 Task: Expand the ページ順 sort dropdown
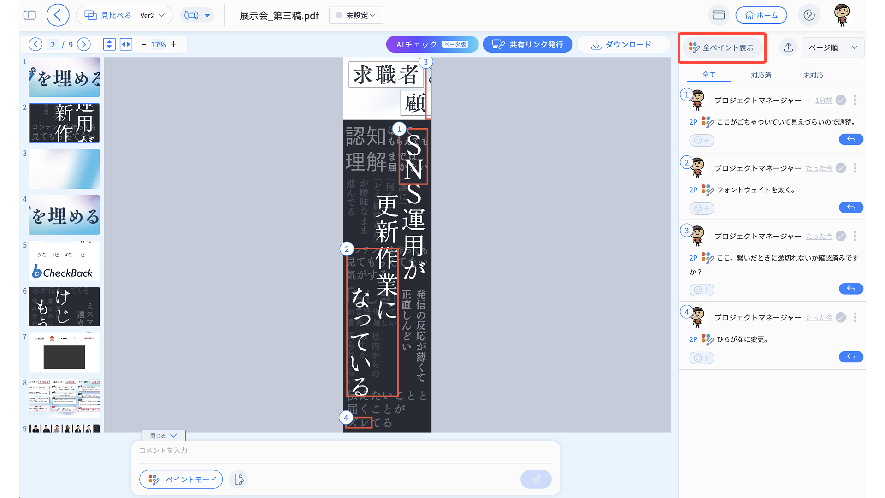coord(832,47)
